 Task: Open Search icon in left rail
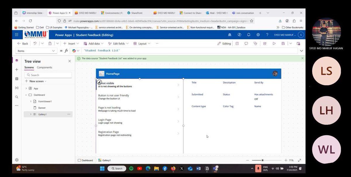pos(17,97)
